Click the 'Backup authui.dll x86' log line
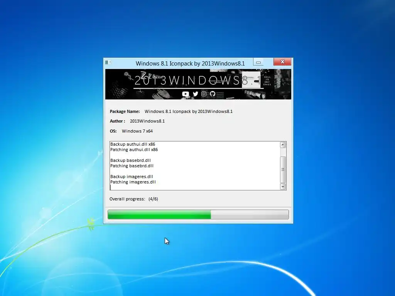This screenshot has height=296, width=395. point(133,144)
